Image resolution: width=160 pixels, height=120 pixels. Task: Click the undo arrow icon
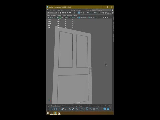68,13
